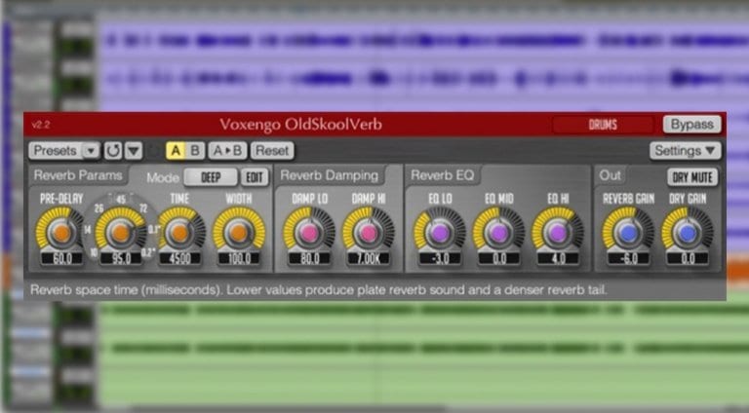This screenshot has width=749, height=413.
Task: Click the space value field 95.0
Action: (x=121, y=258)
